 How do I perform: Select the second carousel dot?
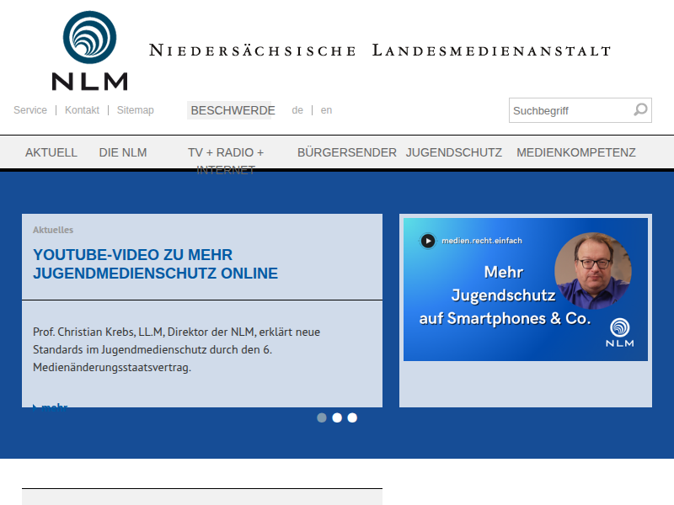pos(337,417)
